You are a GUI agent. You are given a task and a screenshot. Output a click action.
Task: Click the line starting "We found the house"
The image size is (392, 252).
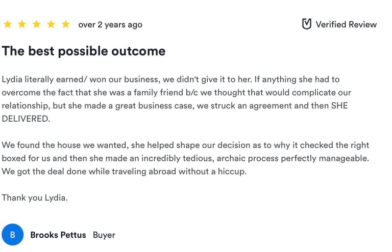[x=185, y=145]
